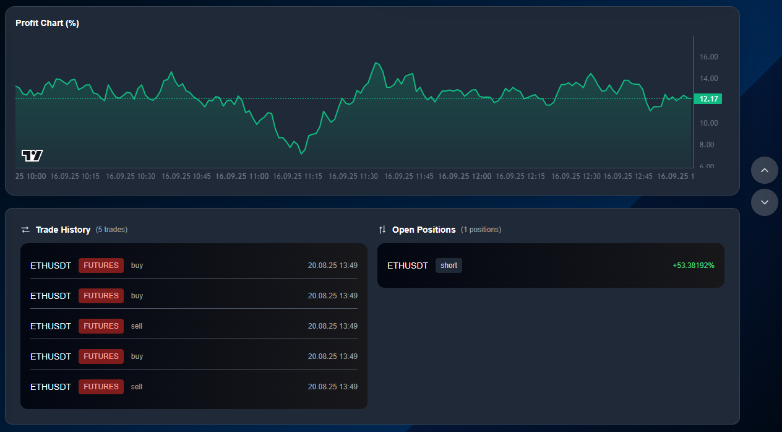Click the Open Positions sort arrows icon
Screen dimensions: 782x432
[x=382, y=230]
